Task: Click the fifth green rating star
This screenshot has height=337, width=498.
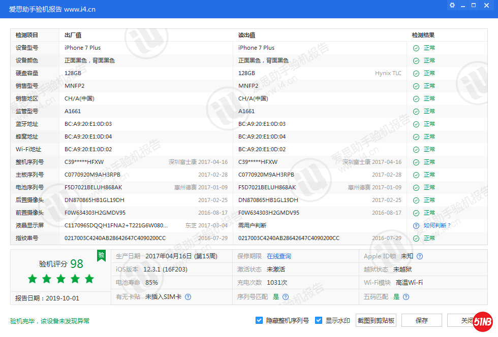Action: click(89, 279)
